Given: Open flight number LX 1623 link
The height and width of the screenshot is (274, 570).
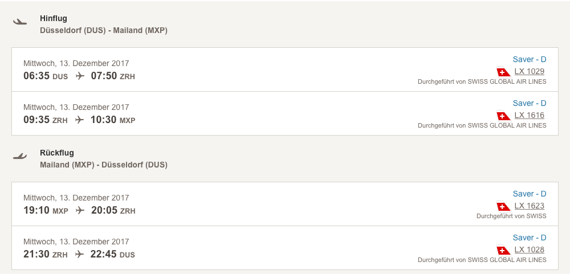Looking at the screenshot, I should pos(529,206).
